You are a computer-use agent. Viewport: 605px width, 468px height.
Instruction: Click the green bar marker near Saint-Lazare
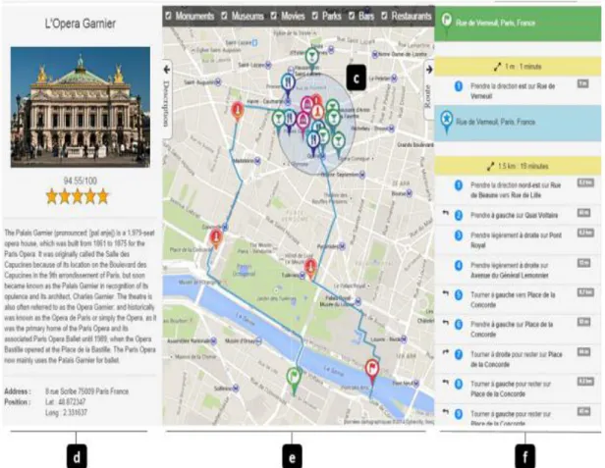(x=311, y=59)
